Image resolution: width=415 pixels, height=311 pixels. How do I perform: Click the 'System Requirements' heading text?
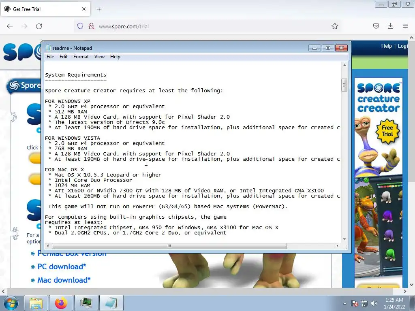(76, 75)
